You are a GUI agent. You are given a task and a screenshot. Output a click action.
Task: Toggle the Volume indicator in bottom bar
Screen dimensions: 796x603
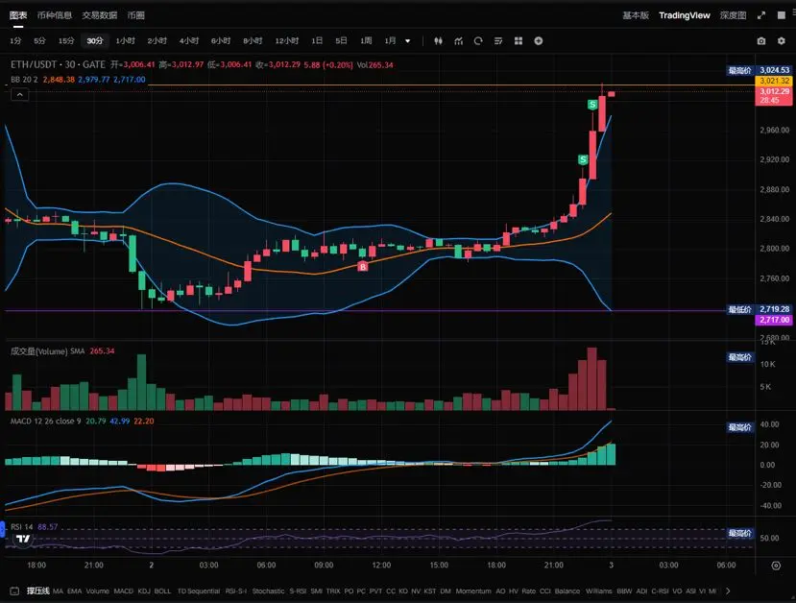(97, 591)
